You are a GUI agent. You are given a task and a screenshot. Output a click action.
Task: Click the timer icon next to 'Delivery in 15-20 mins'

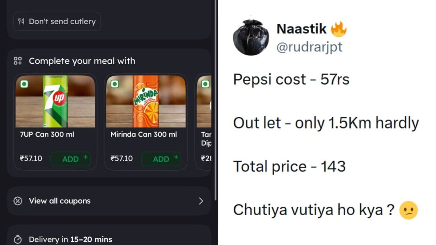point(18,239)
